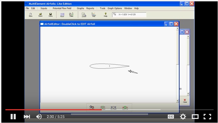Click the X Y coordinates readout field
The image size is (218, 123).
pos(129,14)
